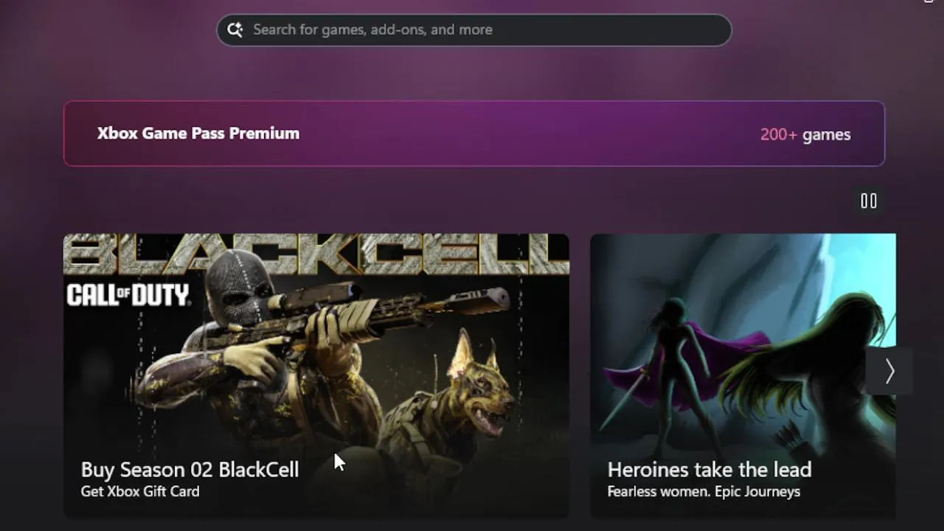Screen dimensions: 944x531
Task: Select the 'Buy Season 02 BlackCell' title
Action: (190, 470)
